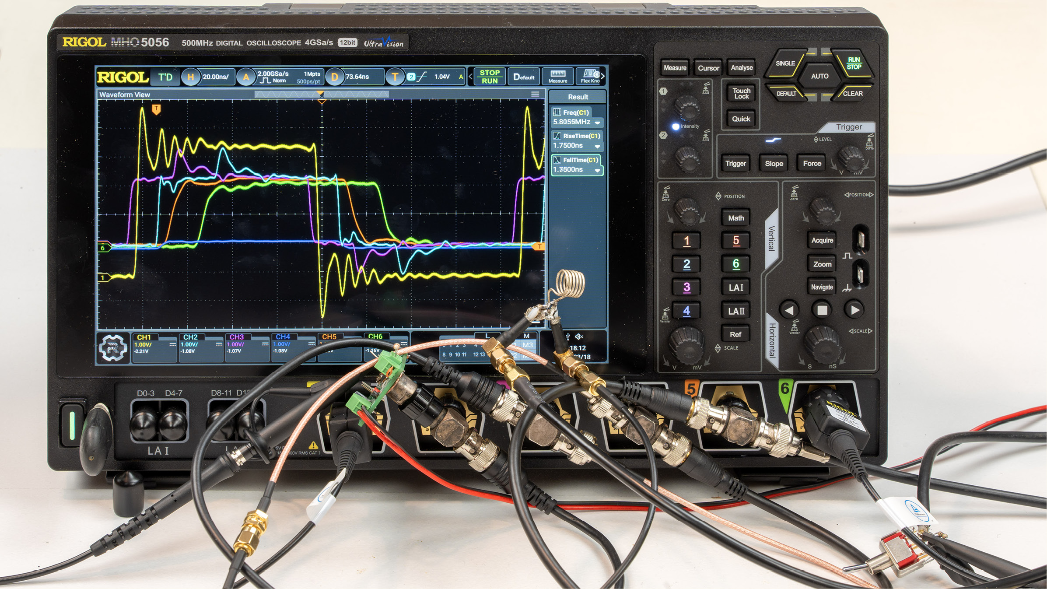Tap the 1.04V trigger level field

click(x=442, y=77)
